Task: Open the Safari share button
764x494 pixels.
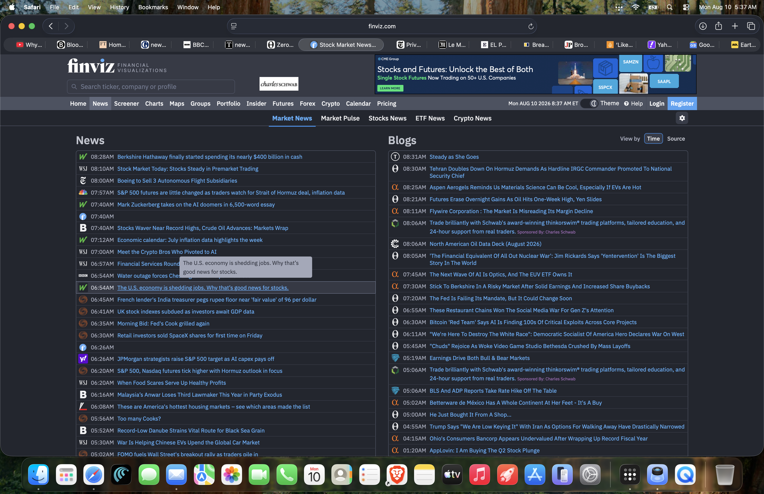Action: click(718, 26)
